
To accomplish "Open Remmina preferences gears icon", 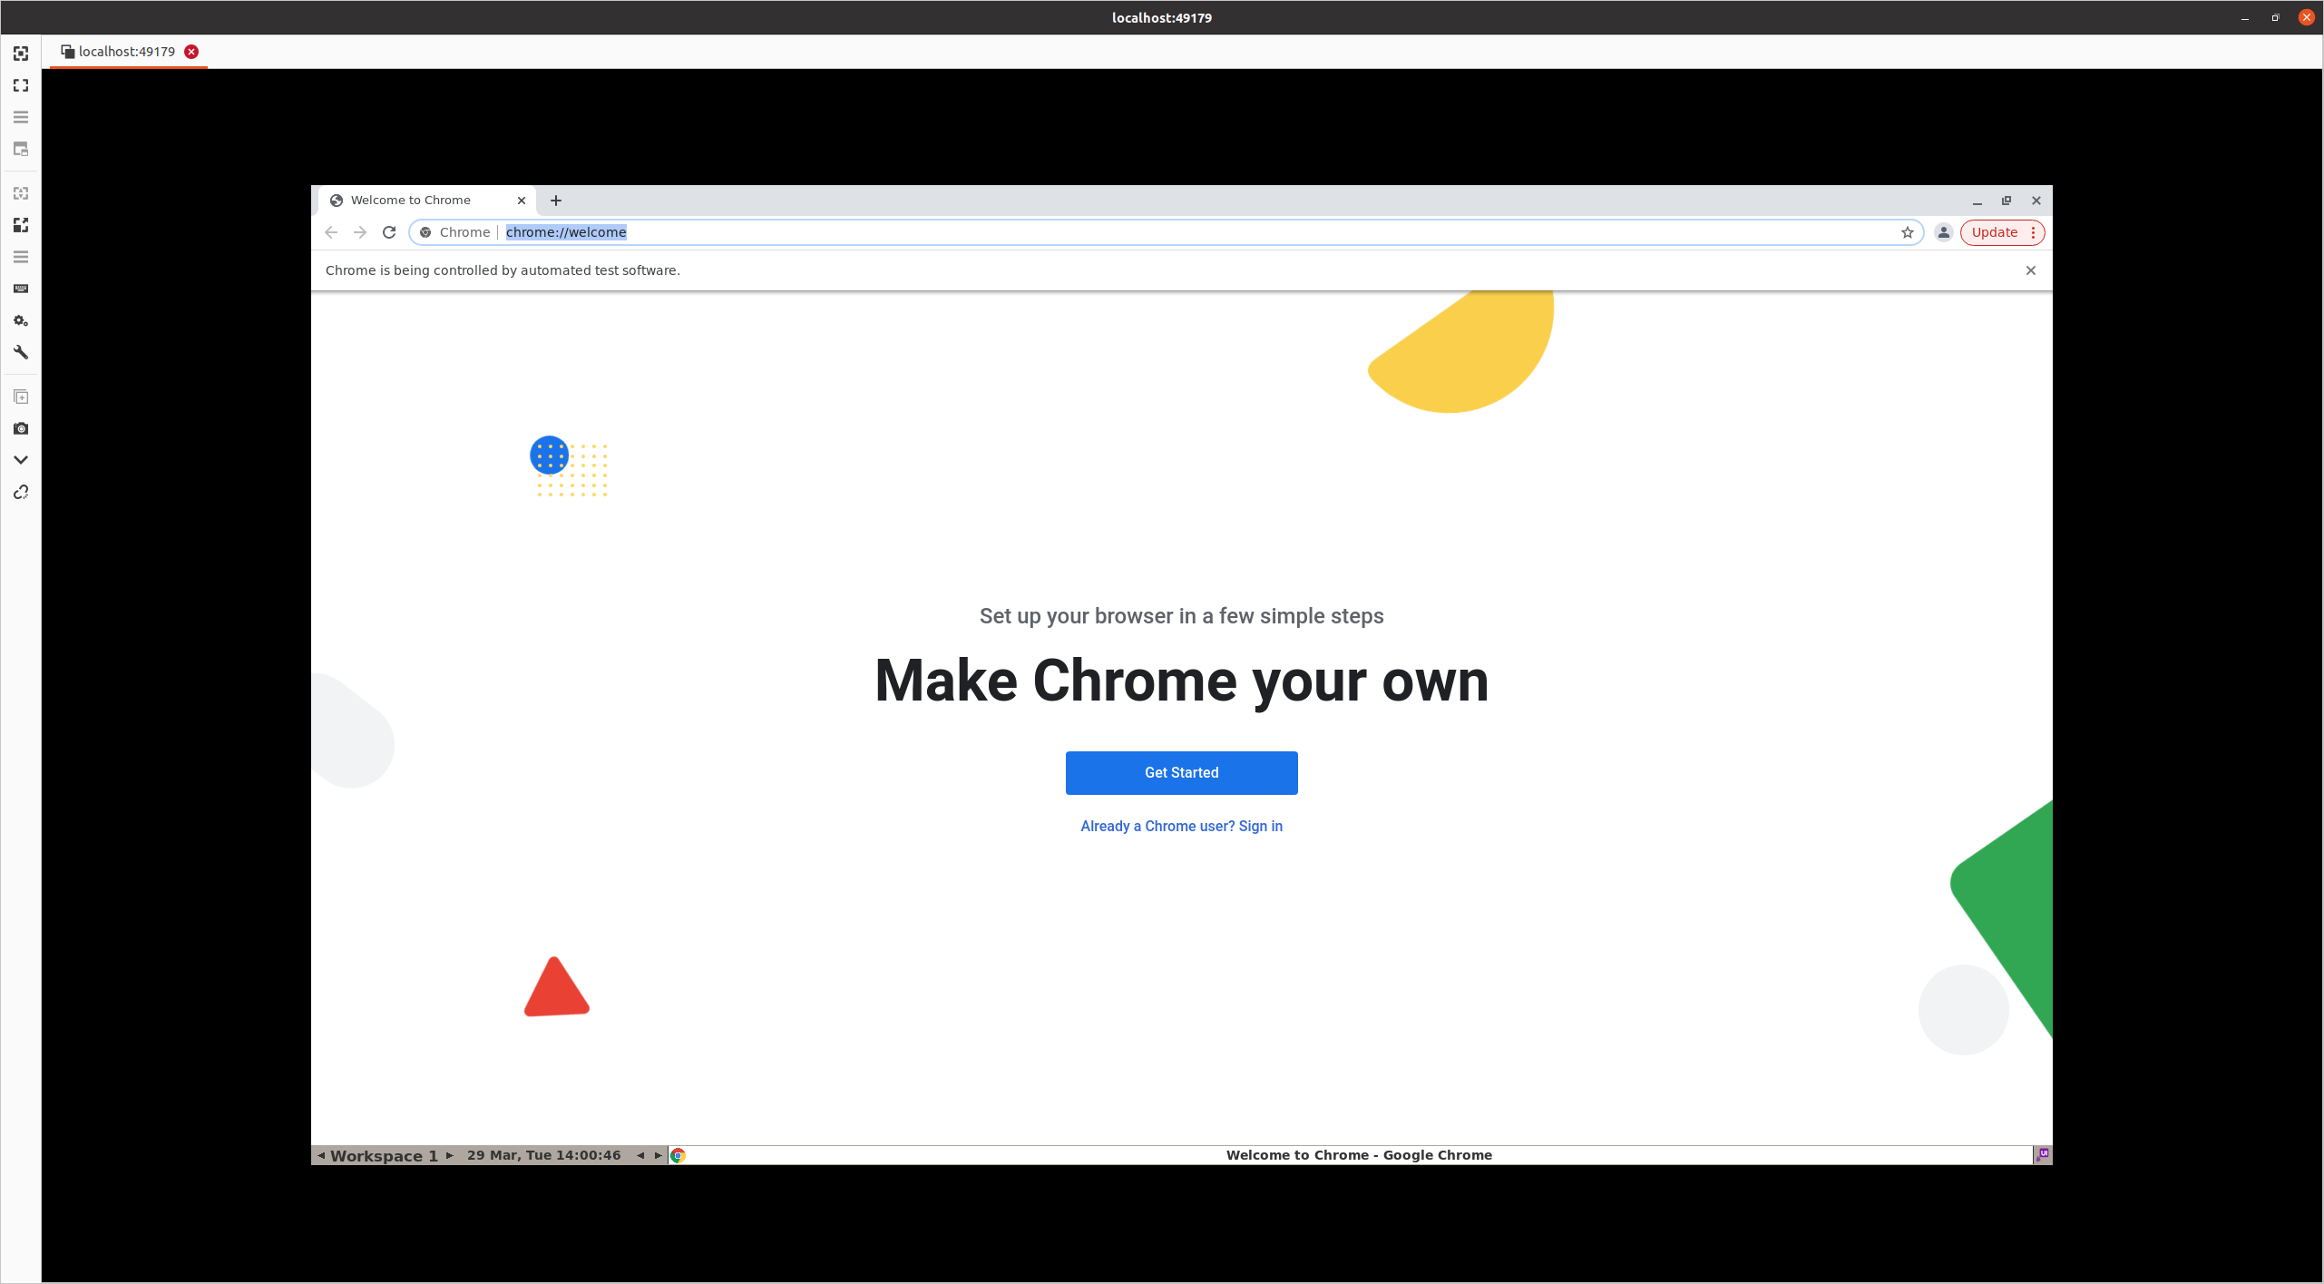I will point(21,320).
